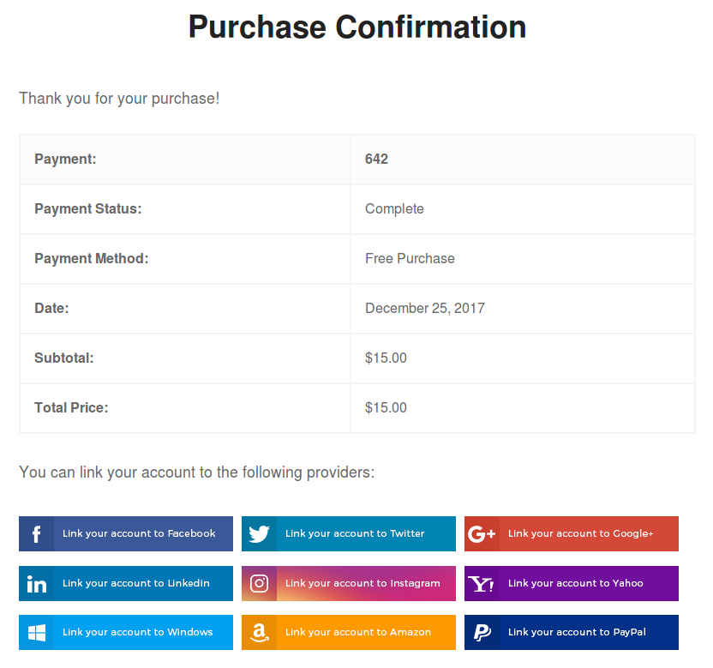Click the Facebook 'f' logo icon
The height and width of the screenshot is (668, 713).
[36, 534]
